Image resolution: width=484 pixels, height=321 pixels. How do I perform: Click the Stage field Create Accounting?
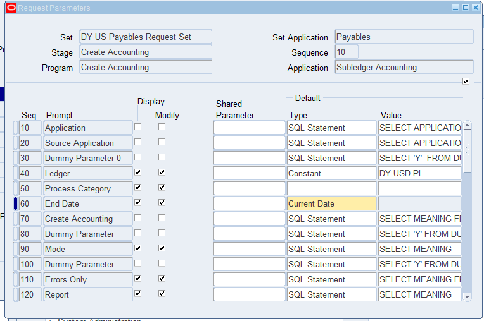pyautogui.click(x=146, y=52)
